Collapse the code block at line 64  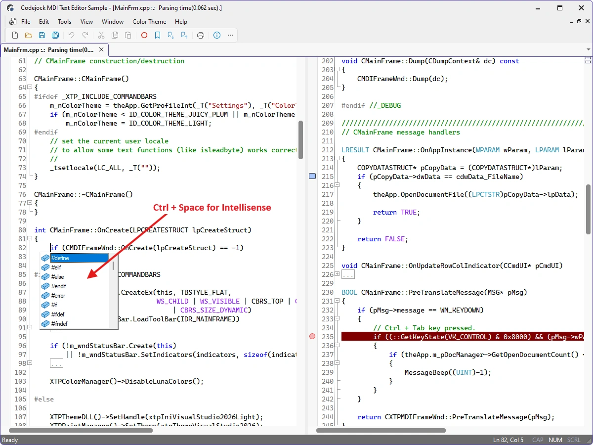(x=30, y=88)
